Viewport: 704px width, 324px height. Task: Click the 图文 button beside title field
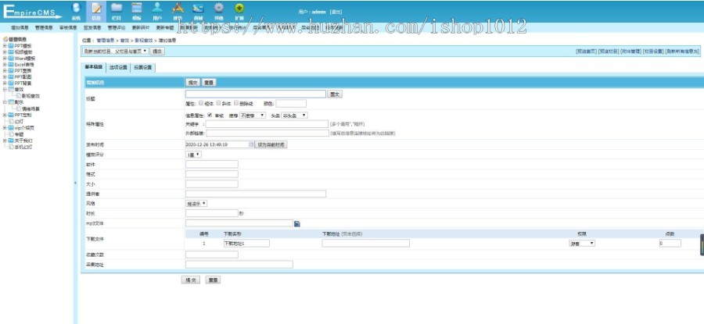[x=335, y=94]
